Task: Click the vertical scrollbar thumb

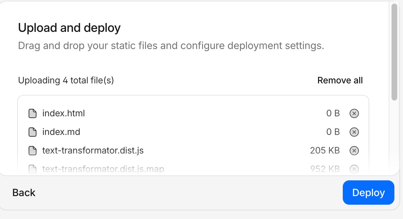Action: coord(394,52)
